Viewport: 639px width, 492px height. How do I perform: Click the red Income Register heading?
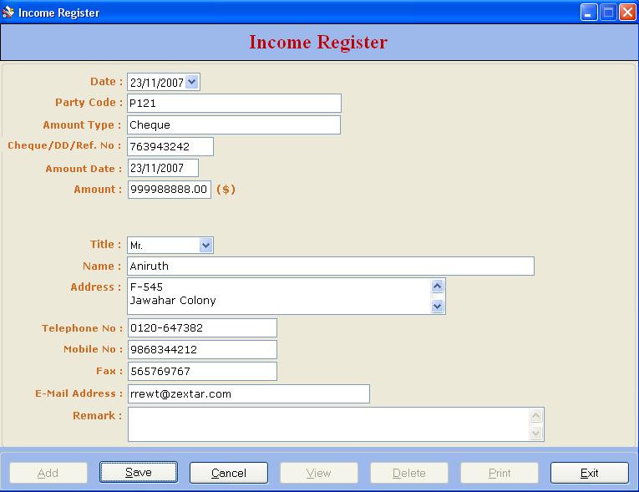[x=318, y=42]
